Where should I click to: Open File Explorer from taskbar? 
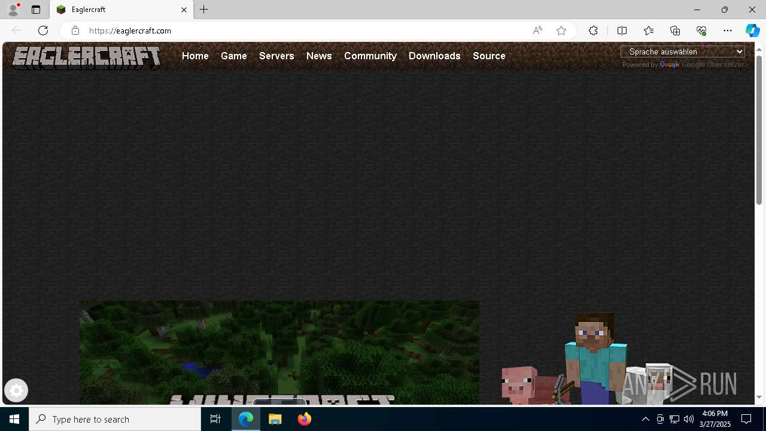[275, 419]
